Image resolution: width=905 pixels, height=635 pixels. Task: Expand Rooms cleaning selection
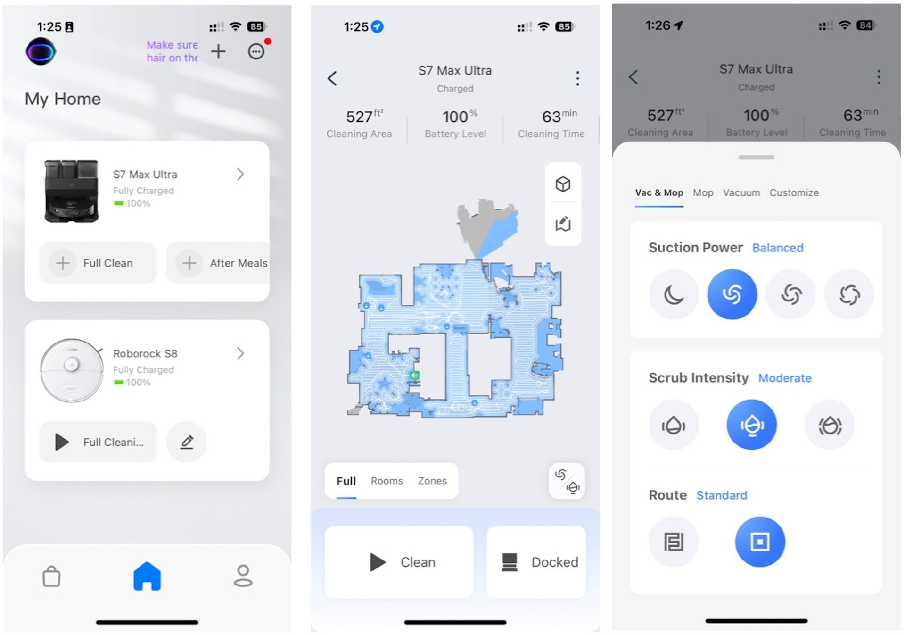tap(388, 480)
